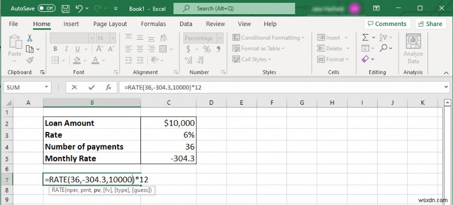Toggle Align Left alignment
The width and height of the screenshot is (453, 205).
pos(129,49)
